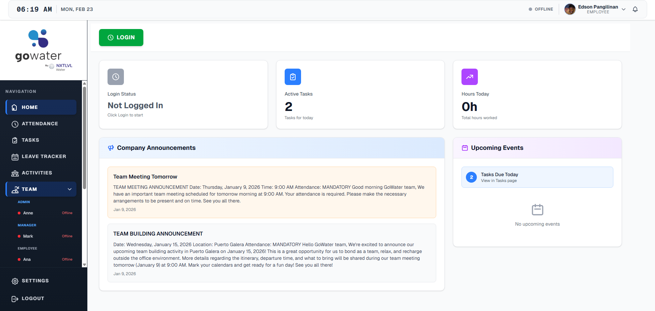The width and height of the screenshot is (655, 311).
Task: Go to the Tasks page
Action: point(30,140)
